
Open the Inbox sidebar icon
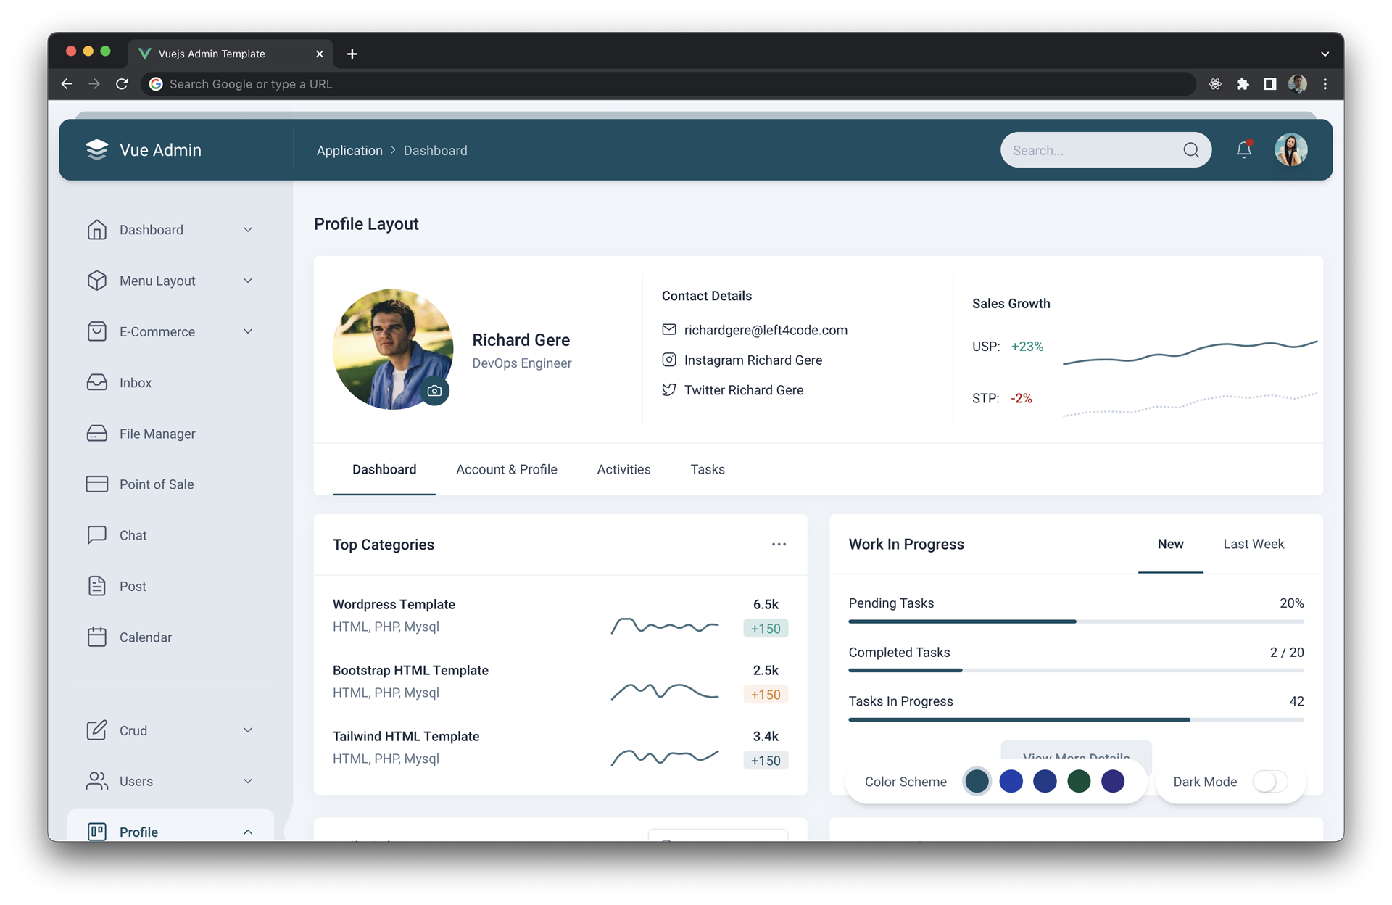[x=97, y=382]
